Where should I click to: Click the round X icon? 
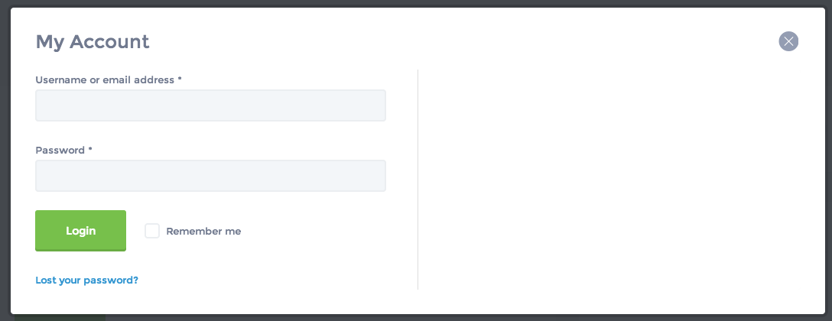pos(788,41)
